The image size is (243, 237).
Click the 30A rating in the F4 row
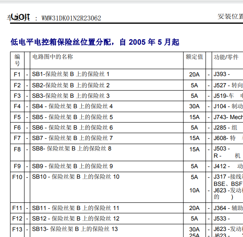194,106
